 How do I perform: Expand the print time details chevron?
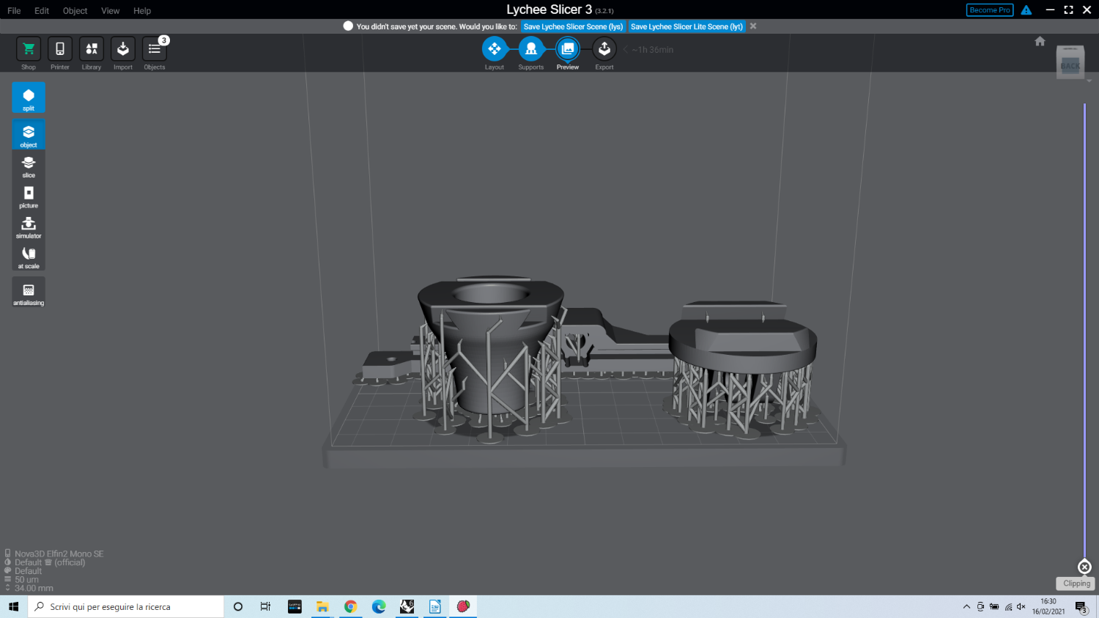(626, 50)
